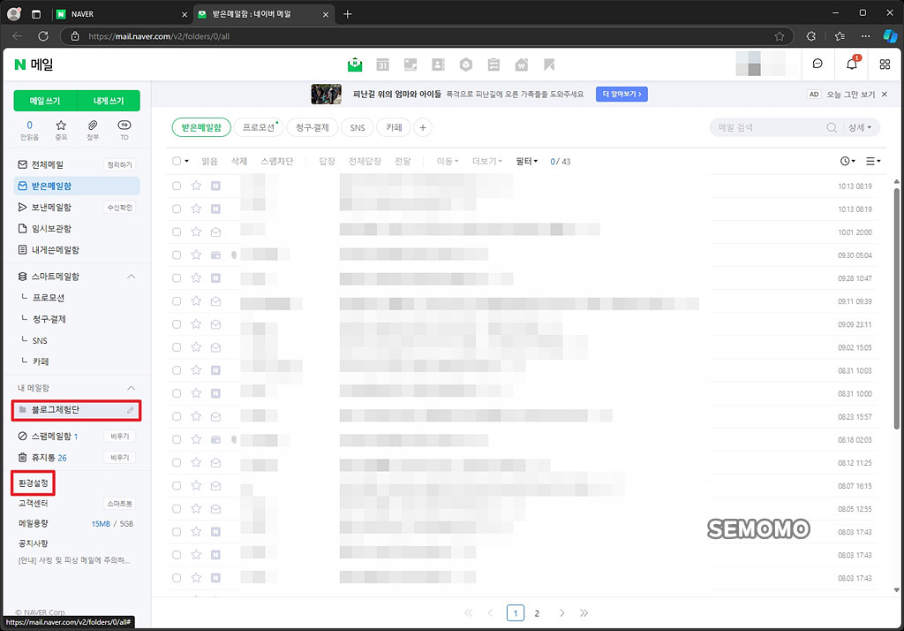This screenshot has width=904, height=631.
Task: Click browser refresh icon
Action: coord(43,36)
